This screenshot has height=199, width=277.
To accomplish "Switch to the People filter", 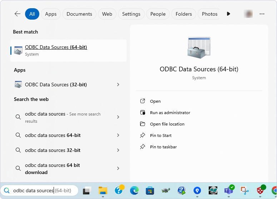I will click(158, 14).
